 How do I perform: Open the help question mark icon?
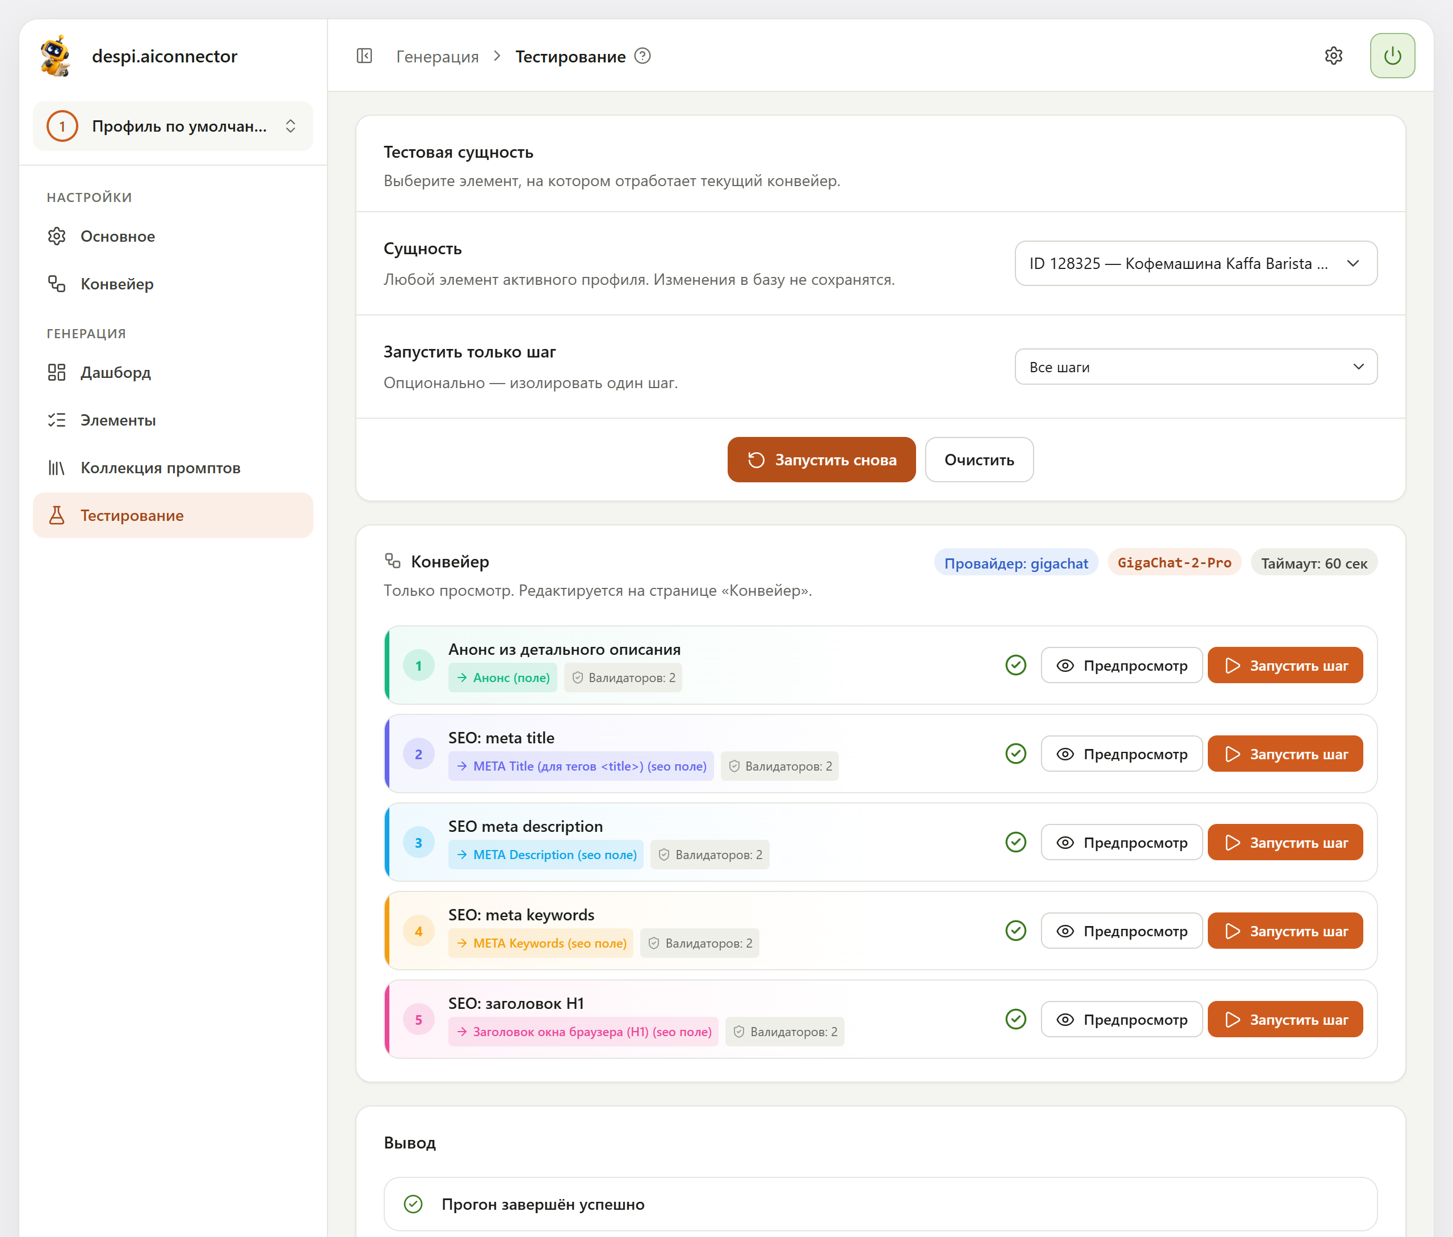[x=642, y=56]
